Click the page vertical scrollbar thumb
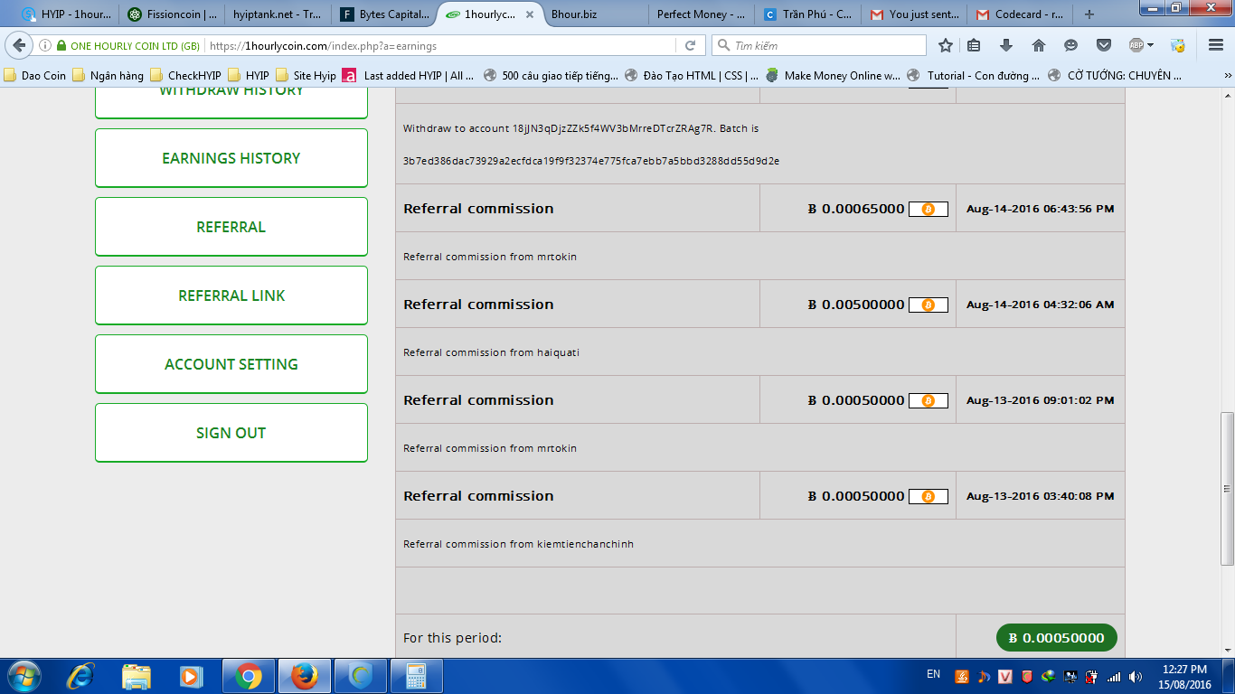Screen dimensions: 1235x694 coord(1227,488)
